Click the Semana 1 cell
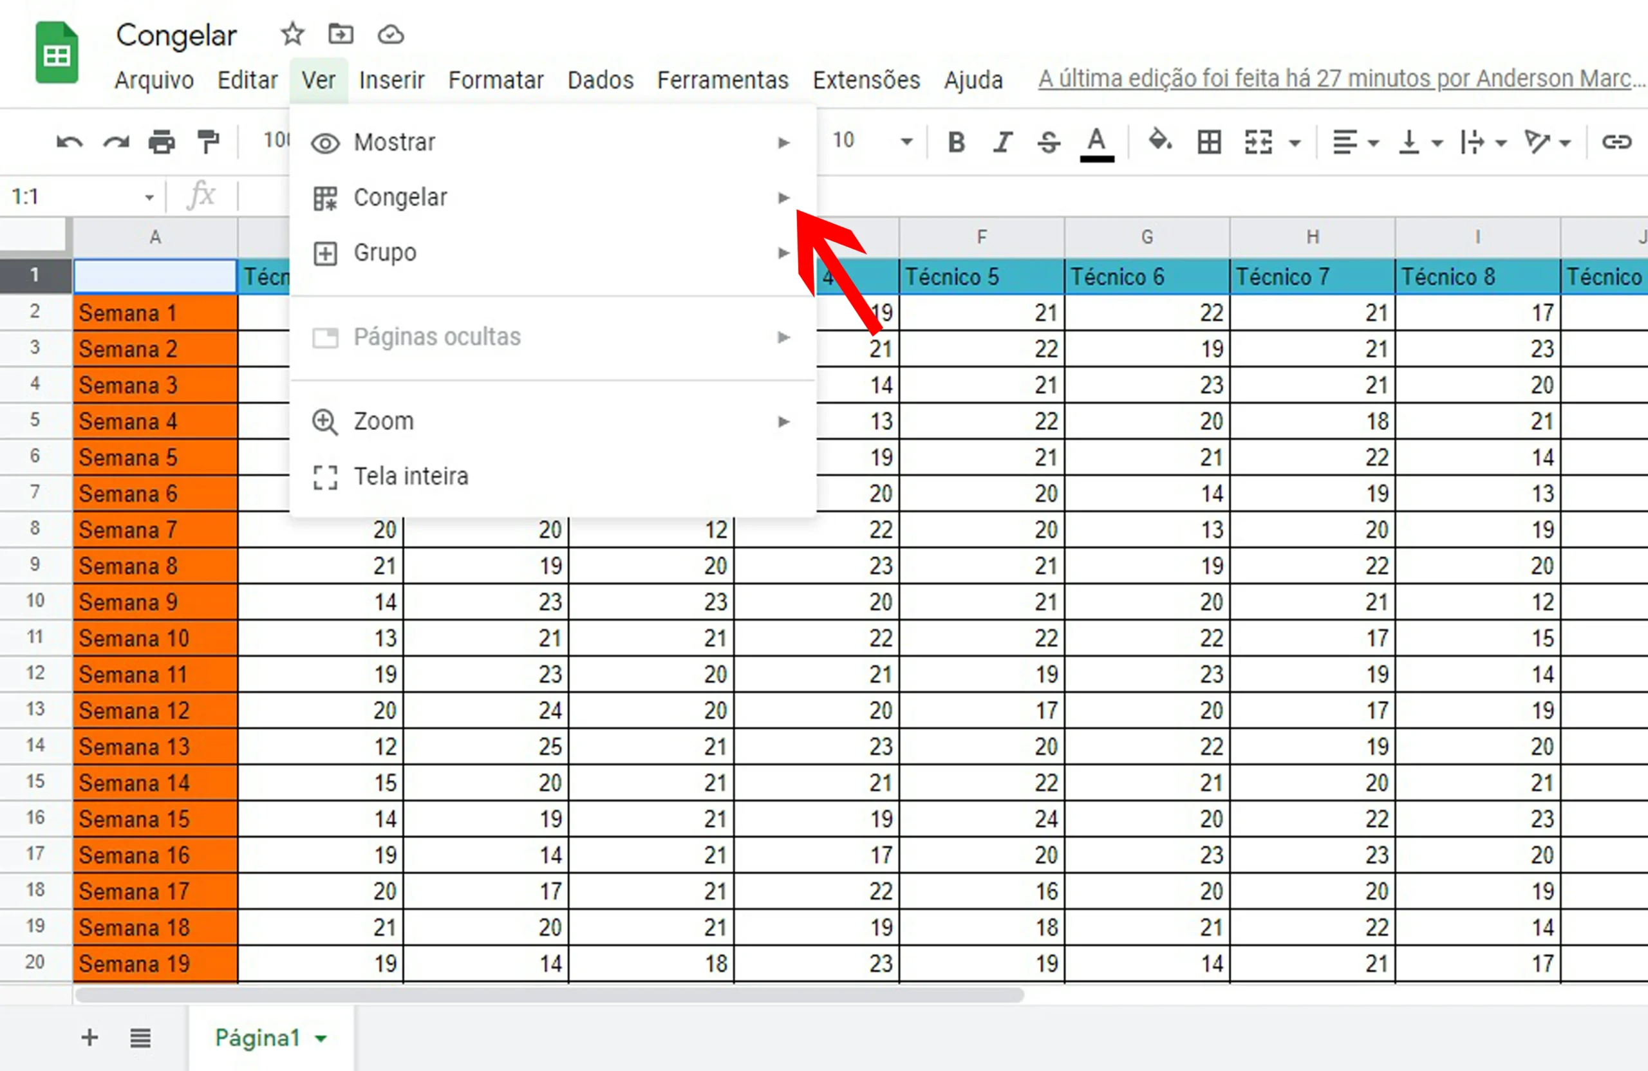Image resolution: width=1648 pixels, height=1071 pixels. pyautogui.click(x=155, y=312)
